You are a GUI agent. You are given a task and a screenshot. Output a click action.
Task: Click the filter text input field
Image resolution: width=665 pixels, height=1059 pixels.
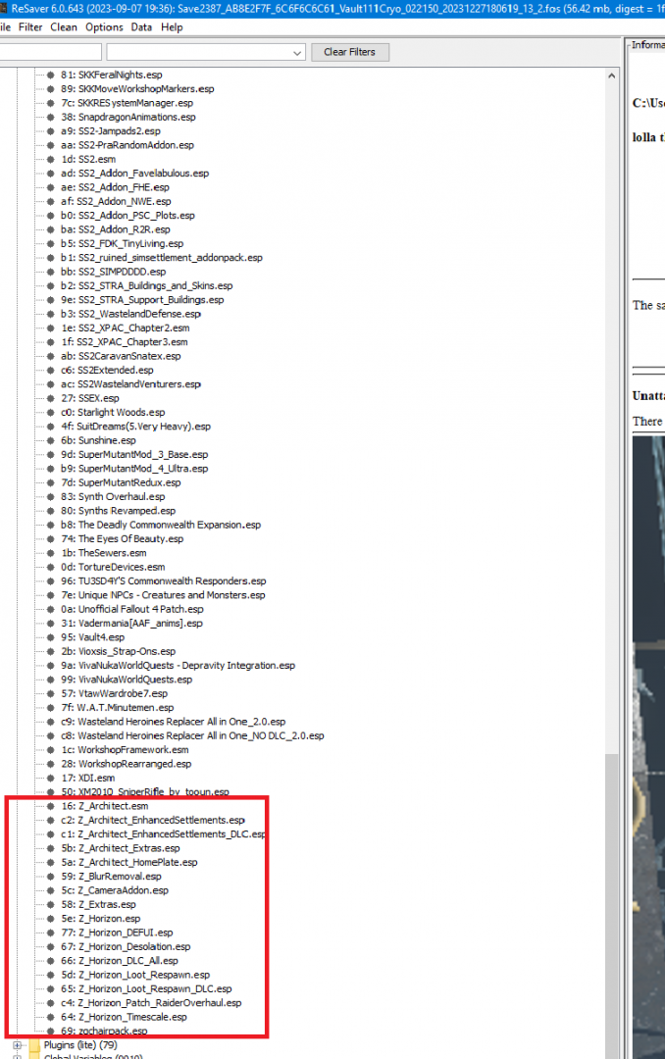(x=49, y=52)
